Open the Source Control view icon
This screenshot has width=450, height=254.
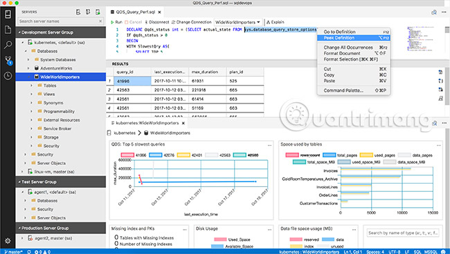[x=8, y=60]
